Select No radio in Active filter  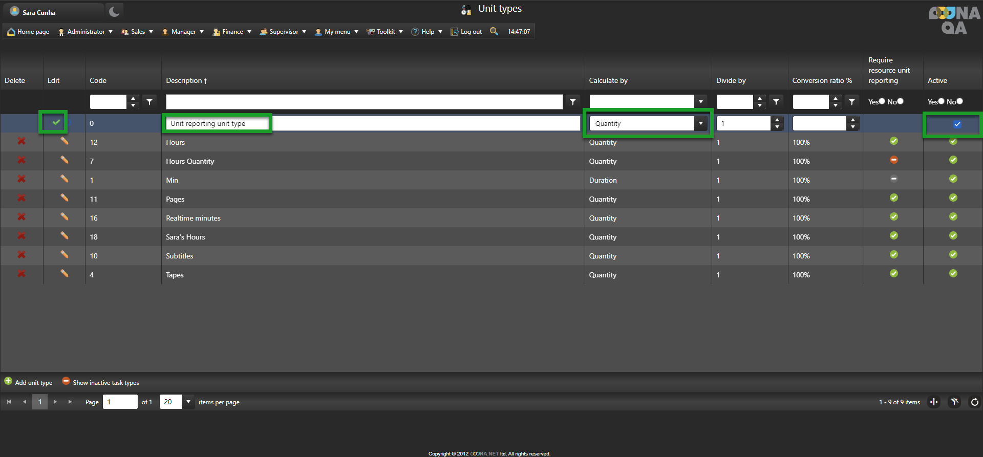(x=959, y=101)
